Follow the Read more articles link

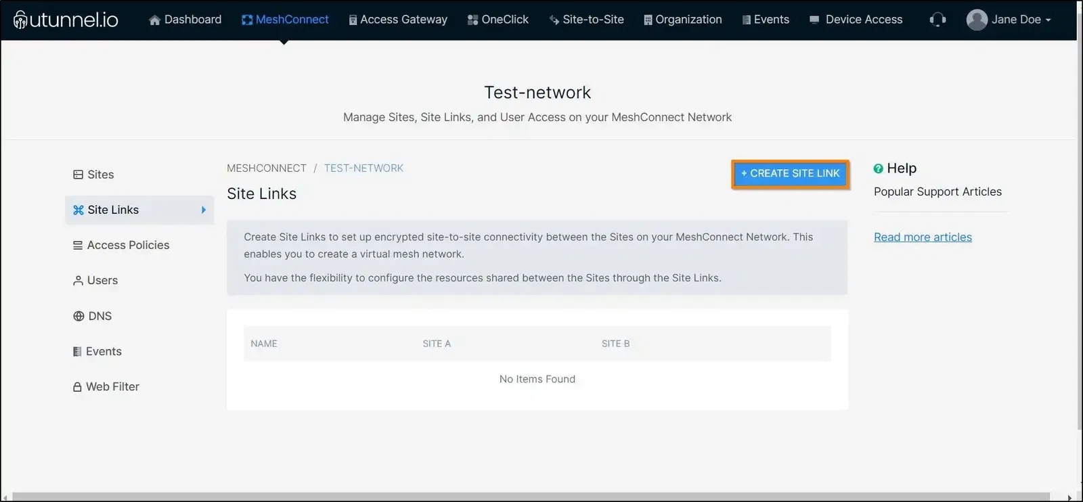pos(923,237)
